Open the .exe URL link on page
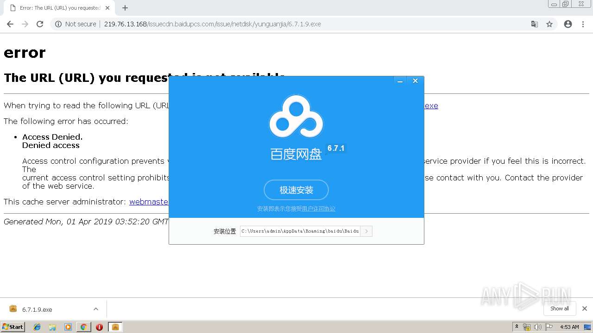Screen dimensions: 593x333 click(431, 105)
